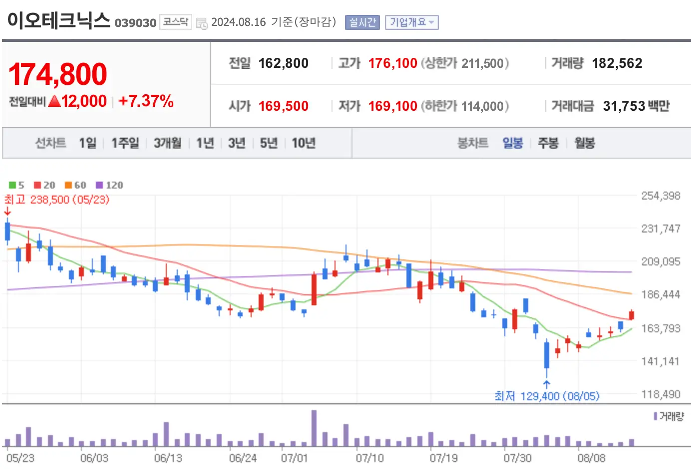Screen dimensions: 691x469
Task: Select the 1년 line chart tab
Action: pyautogui.click(x=205, y=143)
